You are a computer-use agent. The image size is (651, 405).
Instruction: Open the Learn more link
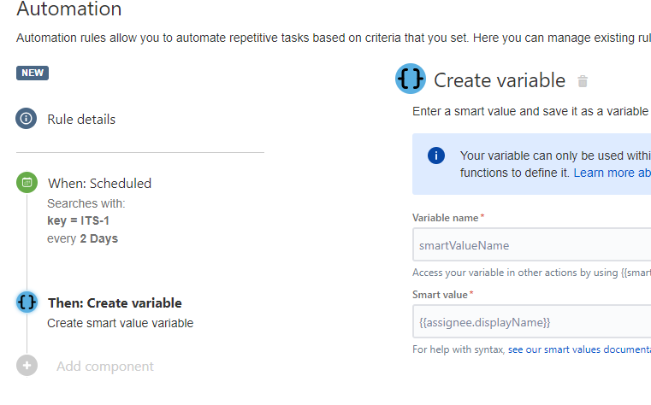612,173
